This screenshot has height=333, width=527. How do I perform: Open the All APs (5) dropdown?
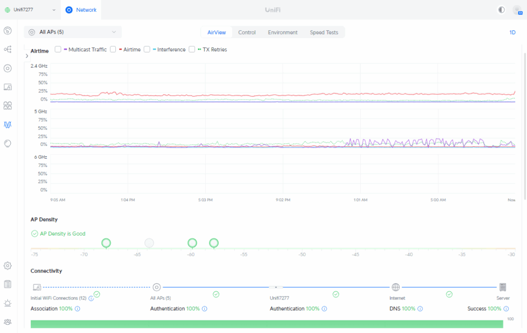(x=73, y=32)
